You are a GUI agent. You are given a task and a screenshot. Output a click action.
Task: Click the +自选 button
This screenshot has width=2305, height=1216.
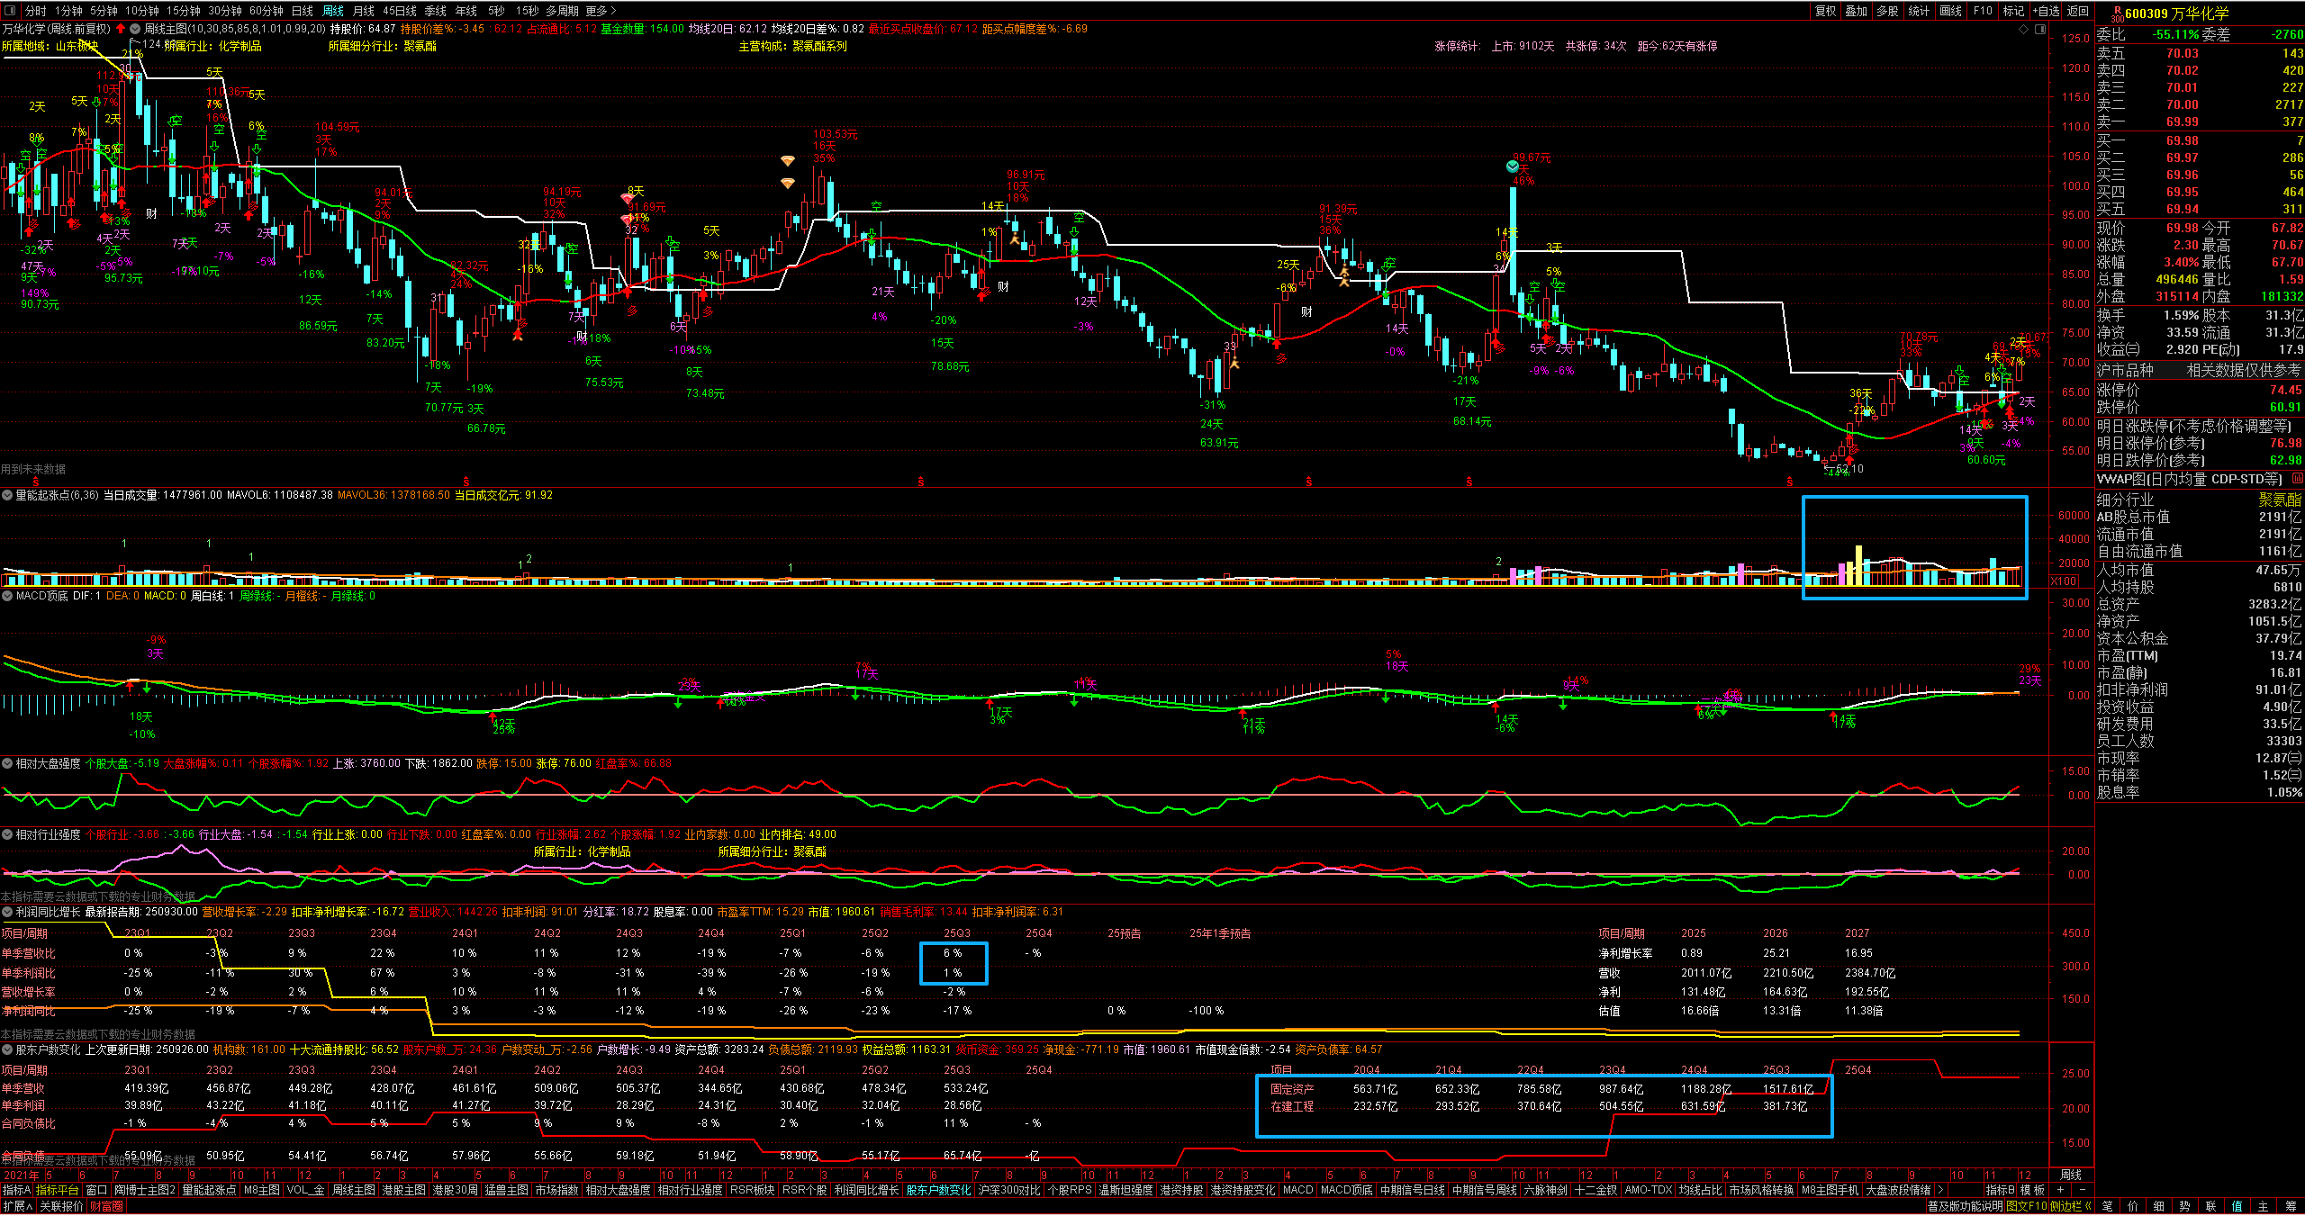tap(2046, 11)
